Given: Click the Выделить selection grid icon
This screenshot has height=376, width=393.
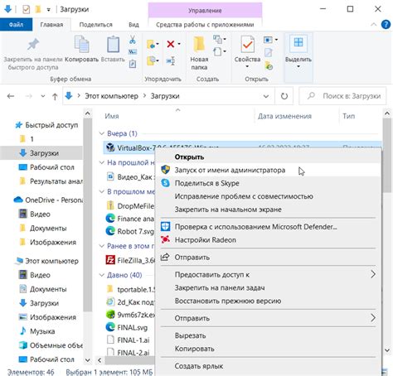Looking at the screenshot, I should (298, 43).
